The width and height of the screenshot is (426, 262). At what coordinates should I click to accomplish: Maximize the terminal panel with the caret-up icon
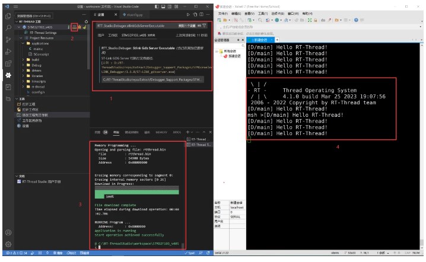coord(204,132)
